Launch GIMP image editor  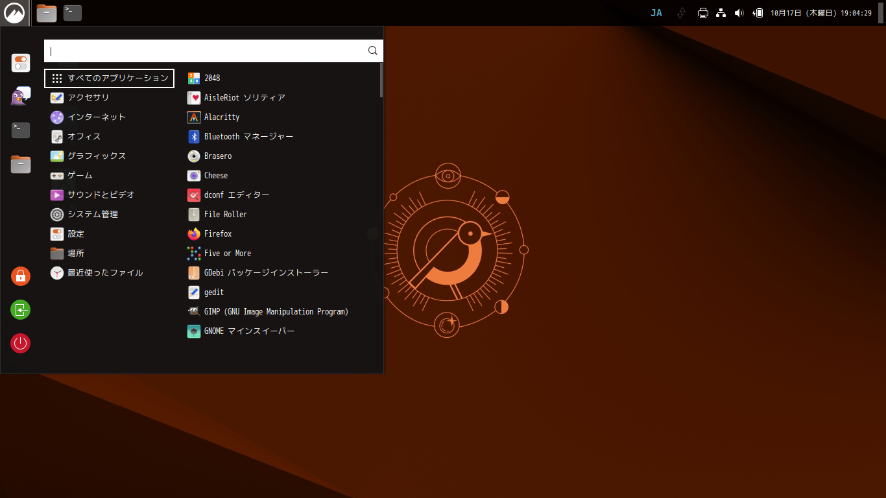click(276, 312)
